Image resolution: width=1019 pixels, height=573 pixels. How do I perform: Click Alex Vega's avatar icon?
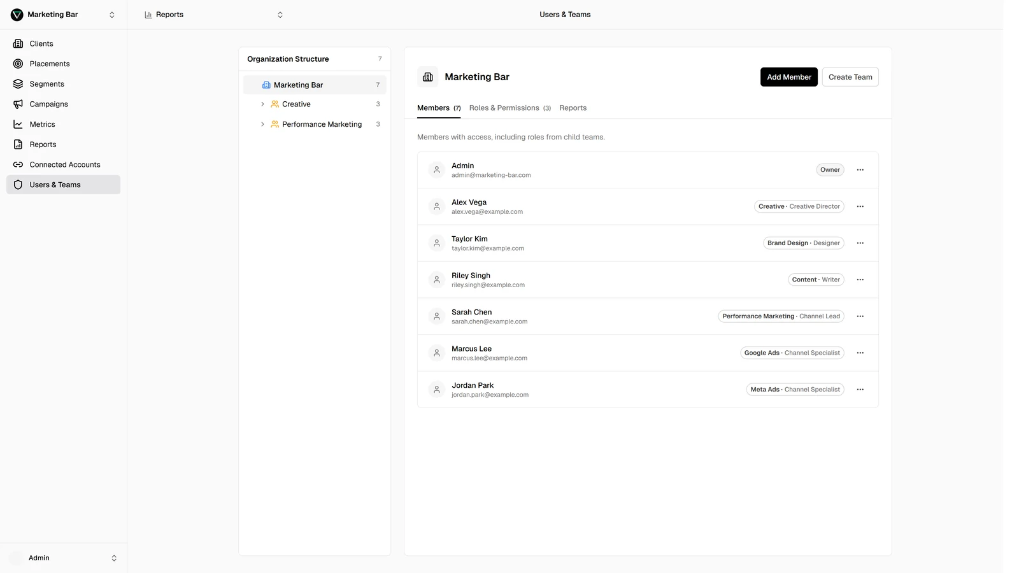pos(436,206)
